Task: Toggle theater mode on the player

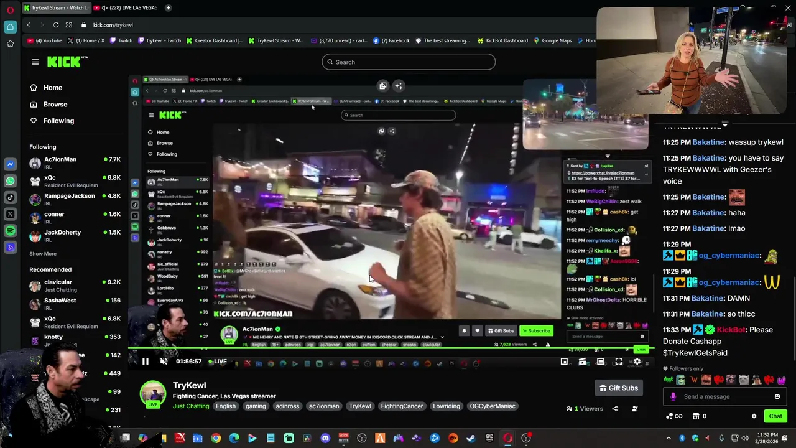Action: [x=601, y=362]
